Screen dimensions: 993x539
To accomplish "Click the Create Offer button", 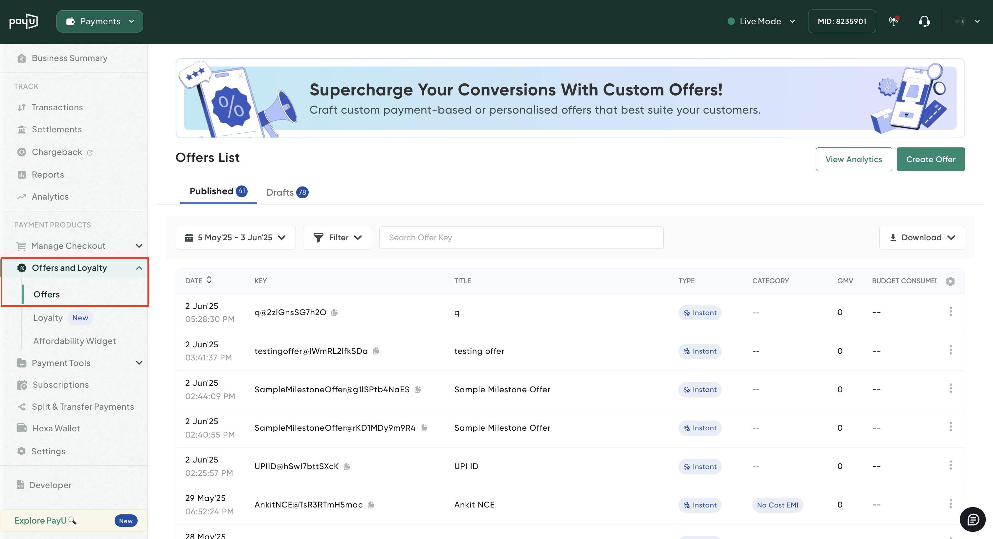I will point(931,159).
